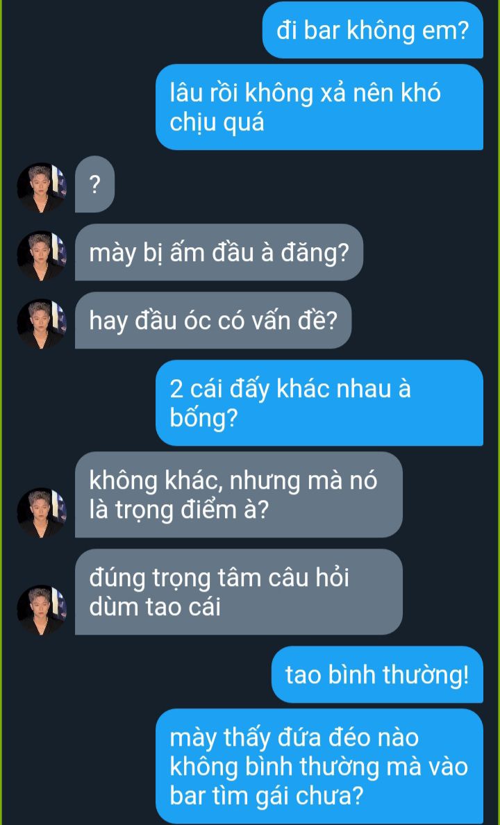Select the "tao bình thường!" message bubble

coord(377,674)
